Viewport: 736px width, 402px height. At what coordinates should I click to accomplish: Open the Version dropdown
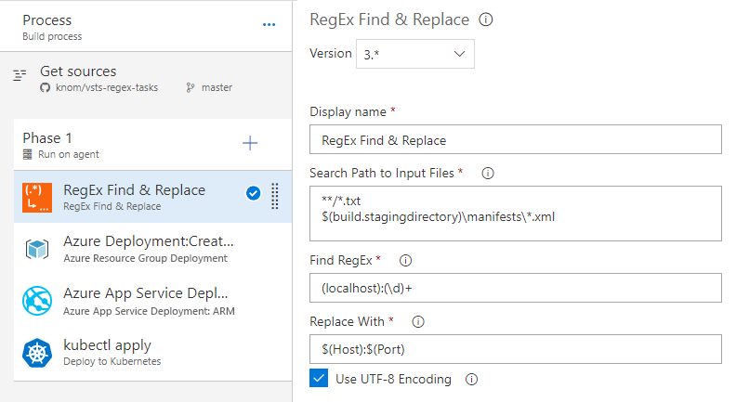click(414, 54)
